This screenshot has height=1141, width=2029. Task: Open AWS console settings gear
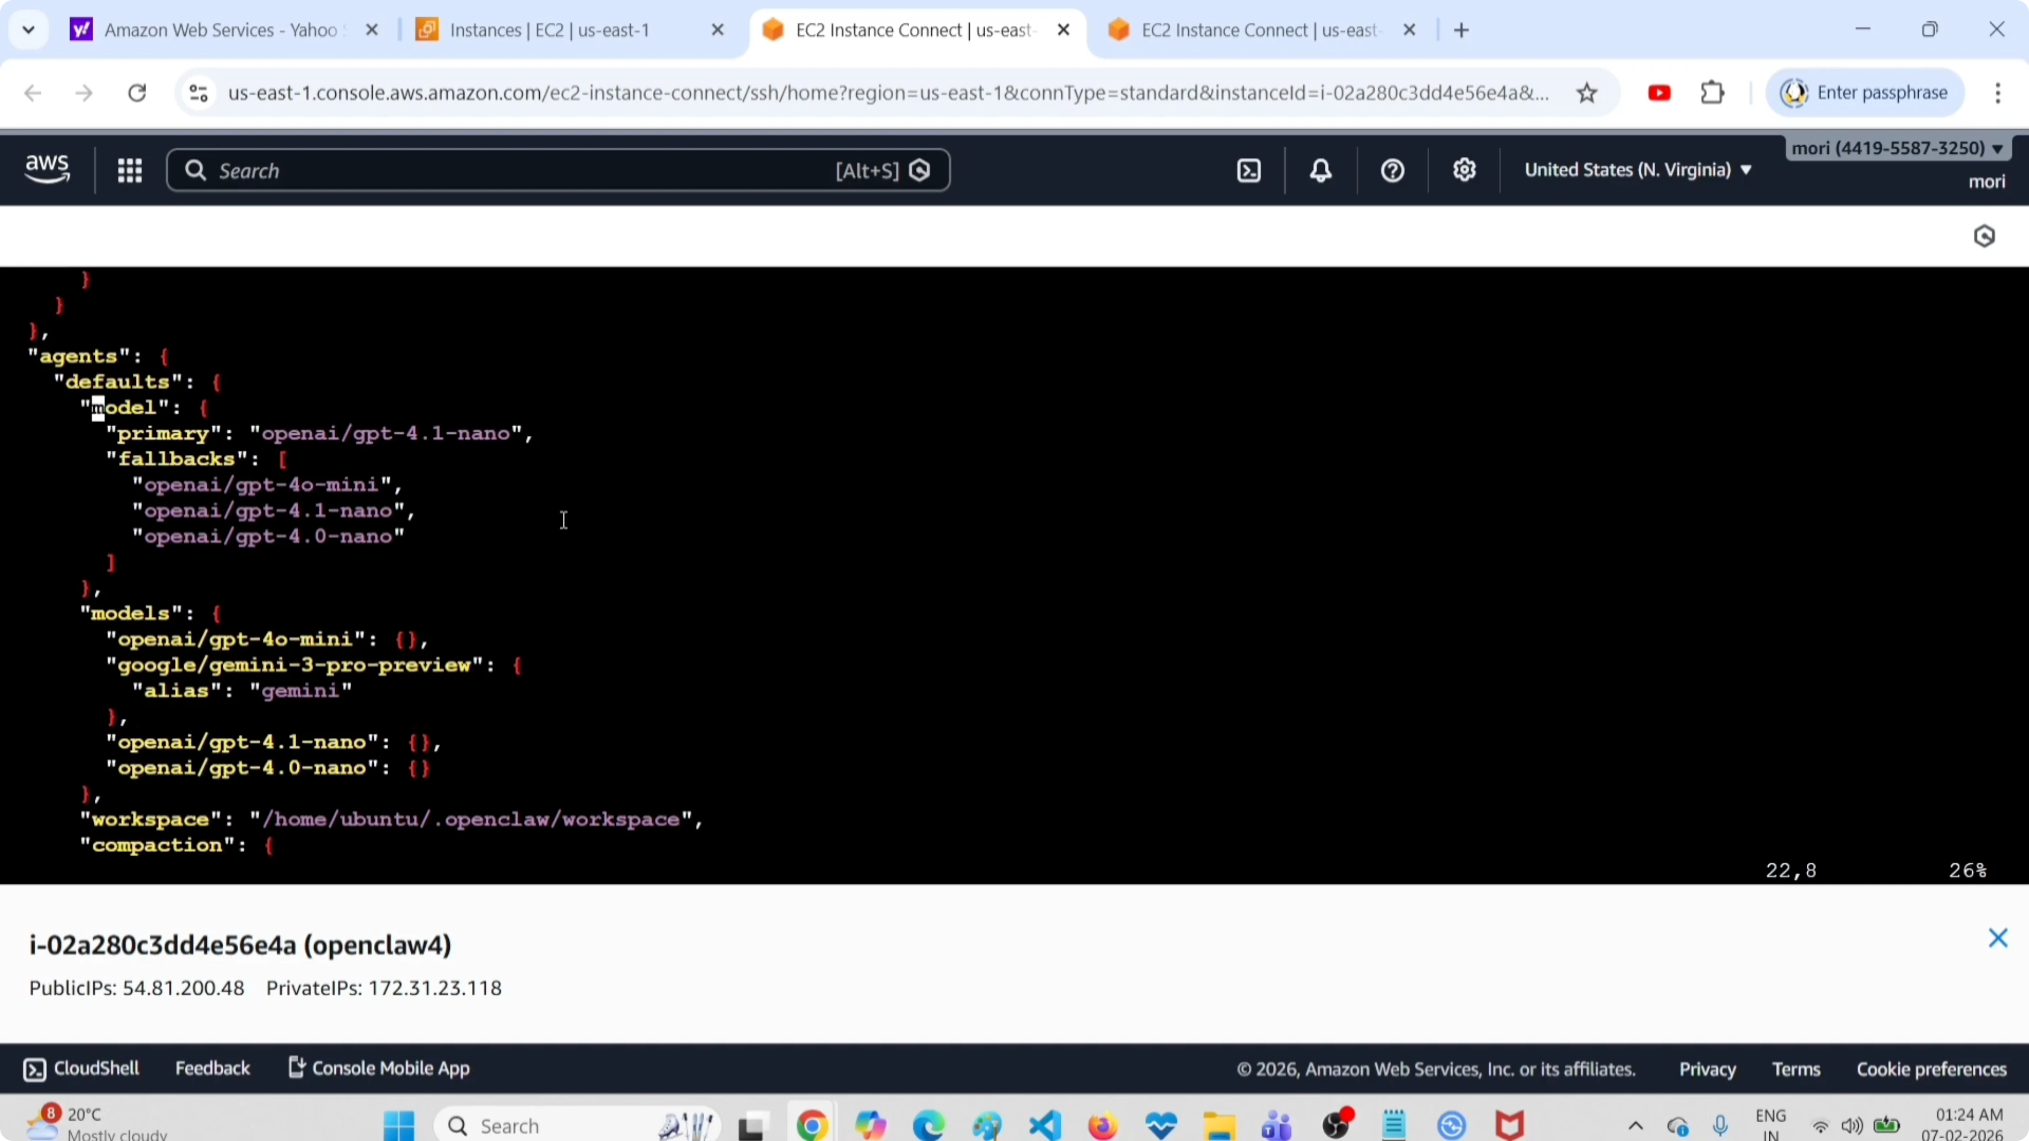[x=1463, y=170]
